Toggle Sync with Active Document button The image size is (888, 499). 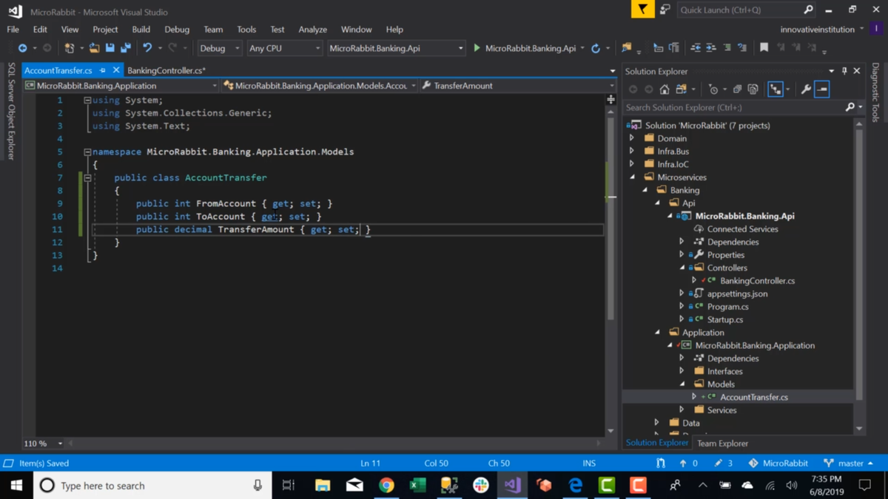775,89
